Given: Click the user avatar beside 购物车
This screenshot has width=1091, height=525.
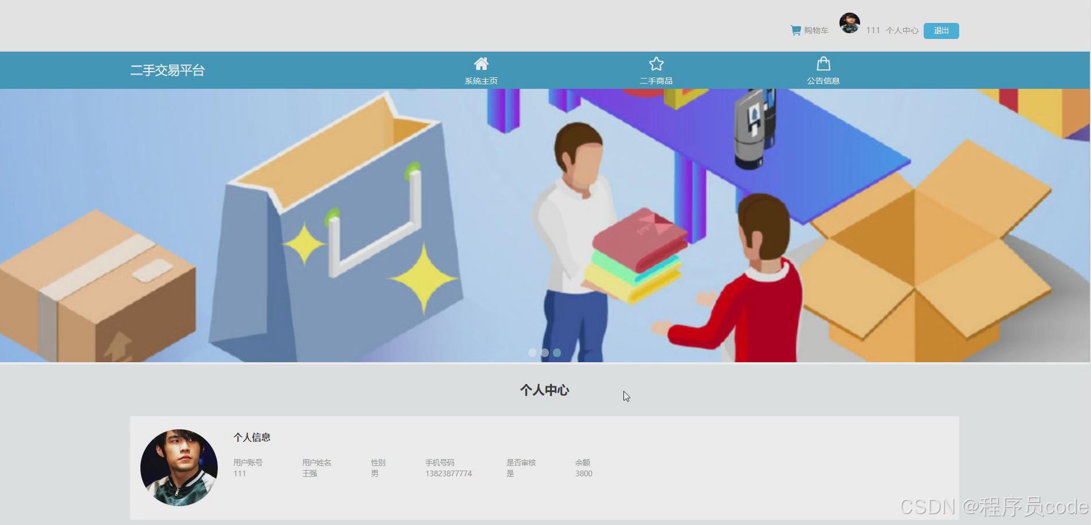Looking at the screenshot, I should pyautogui.click(x=849, y=24).
